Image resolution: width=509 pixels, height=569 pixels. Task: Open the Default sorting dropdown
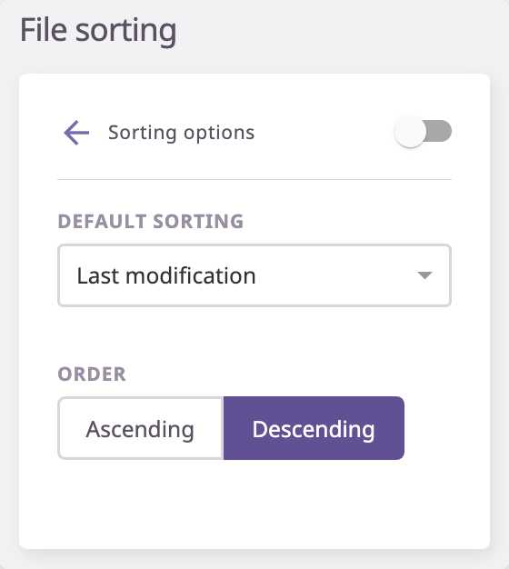pos(254,275)
